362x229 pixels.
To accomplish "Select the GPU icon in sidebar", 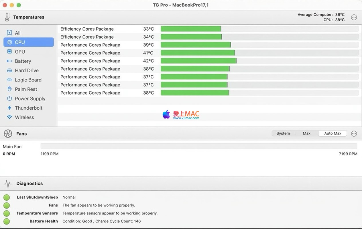I will (9, 52).
